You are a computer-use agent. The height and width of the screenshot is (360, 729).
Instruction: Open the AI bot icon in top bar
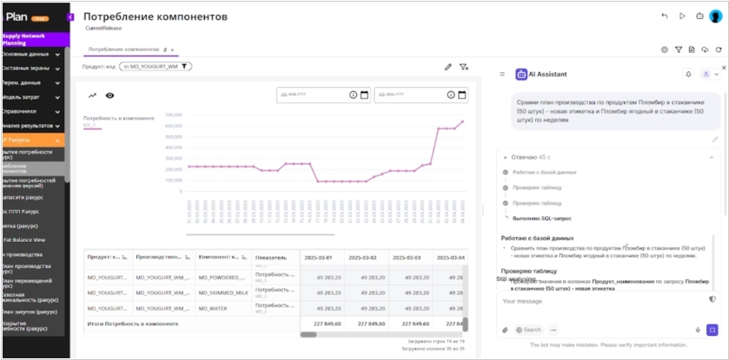699,16
